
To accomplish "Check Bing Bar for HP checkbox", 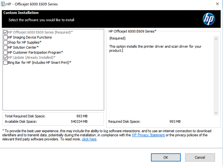I will tap(5, 63).
